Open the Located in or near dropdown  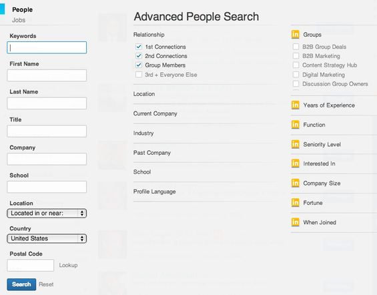pos(47,214)
